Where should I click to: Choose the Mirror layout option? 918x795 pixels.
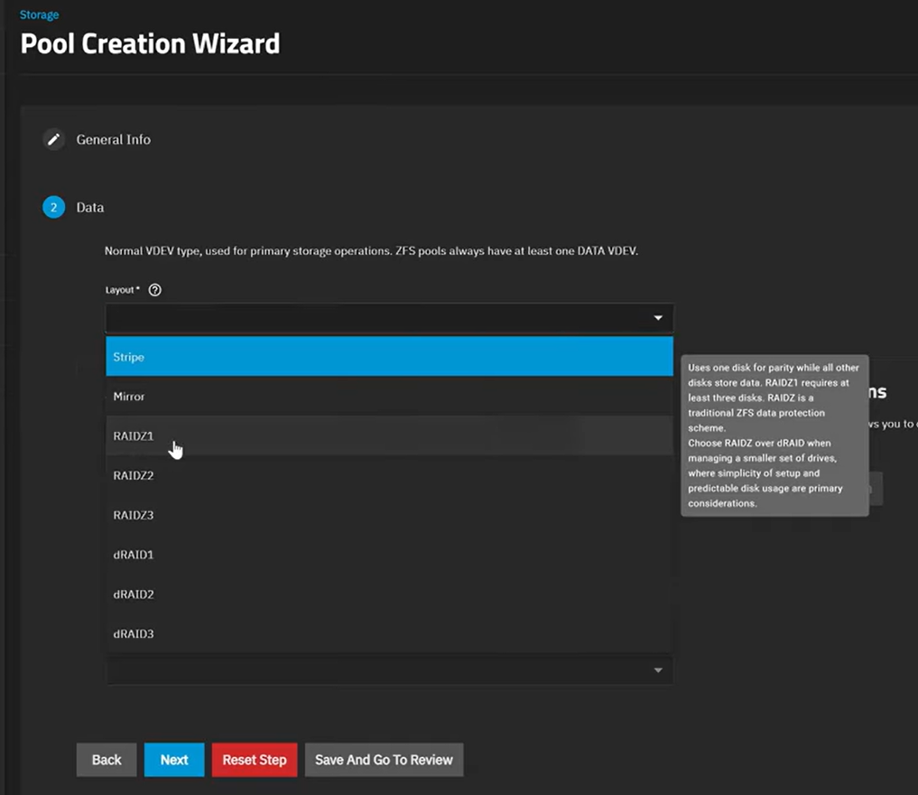tap(389, 397)
